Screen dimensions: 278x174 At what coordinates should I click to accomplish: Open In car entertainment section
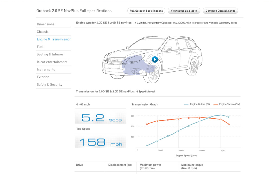point(52,62)
